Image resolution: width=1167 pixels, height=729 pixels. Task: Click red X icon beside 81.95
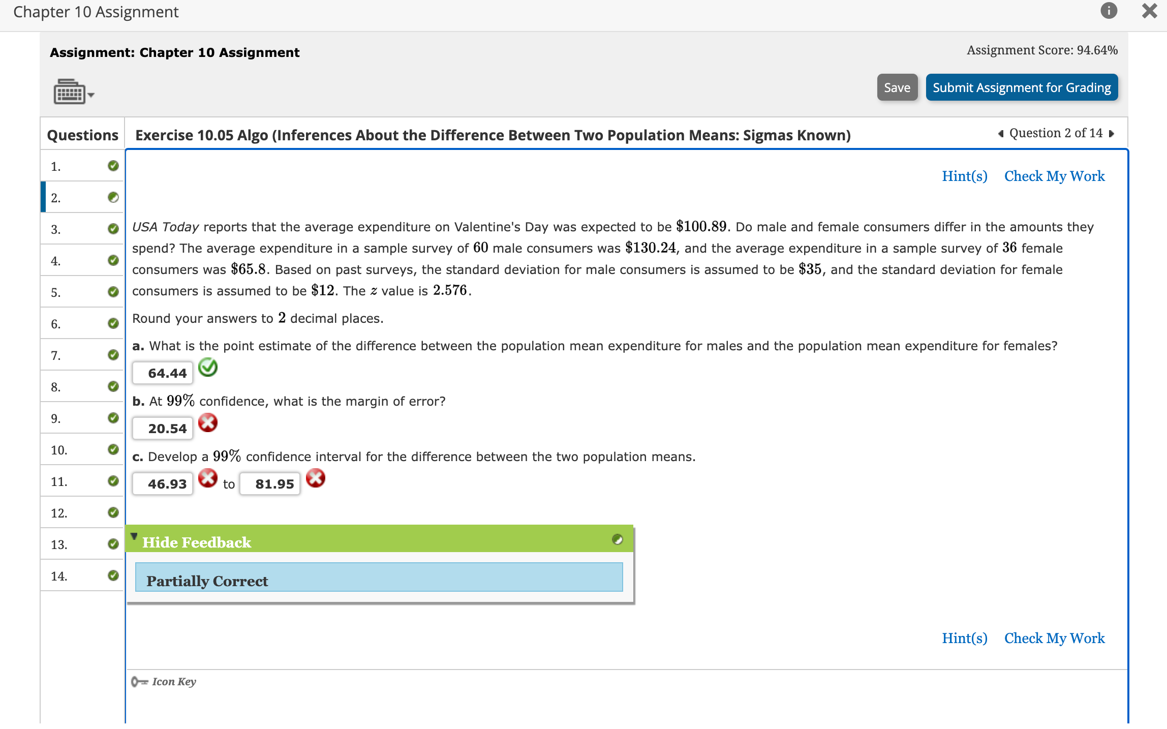(x=315, y=478)
